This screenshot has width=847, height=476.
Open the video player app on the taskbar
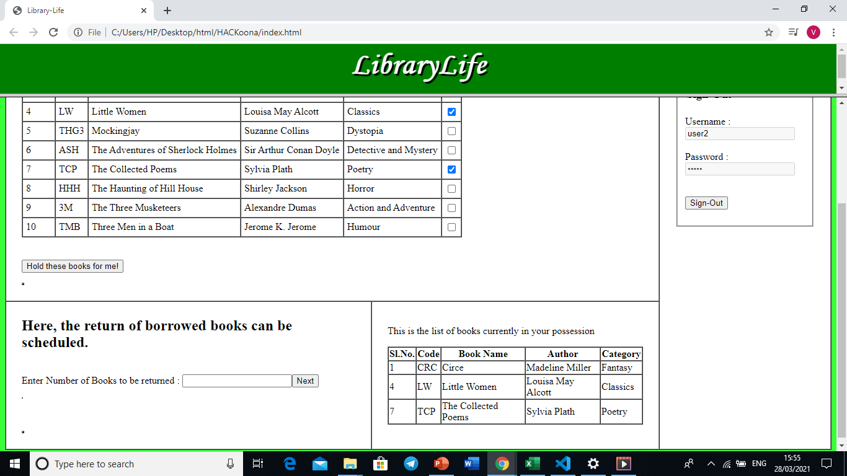click(x=623, y=464)
